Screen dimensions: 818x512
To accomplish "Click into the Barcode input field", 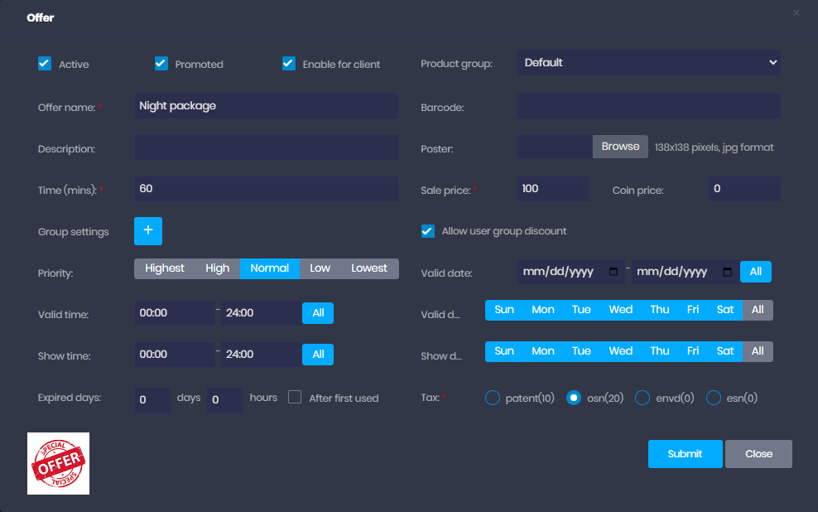I will (648, 106).
